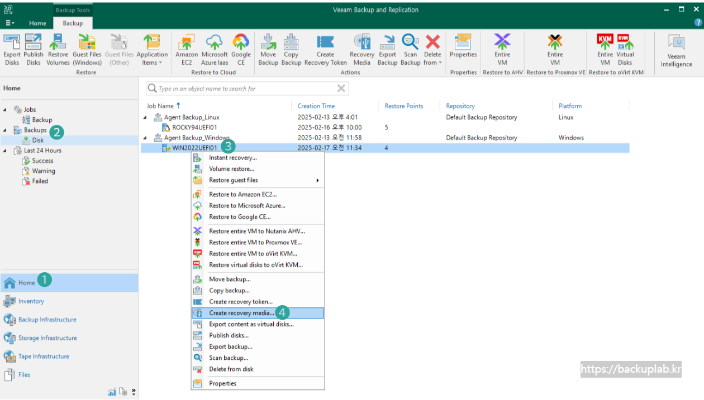Collapse the Jobs tree node

point(5,110)
